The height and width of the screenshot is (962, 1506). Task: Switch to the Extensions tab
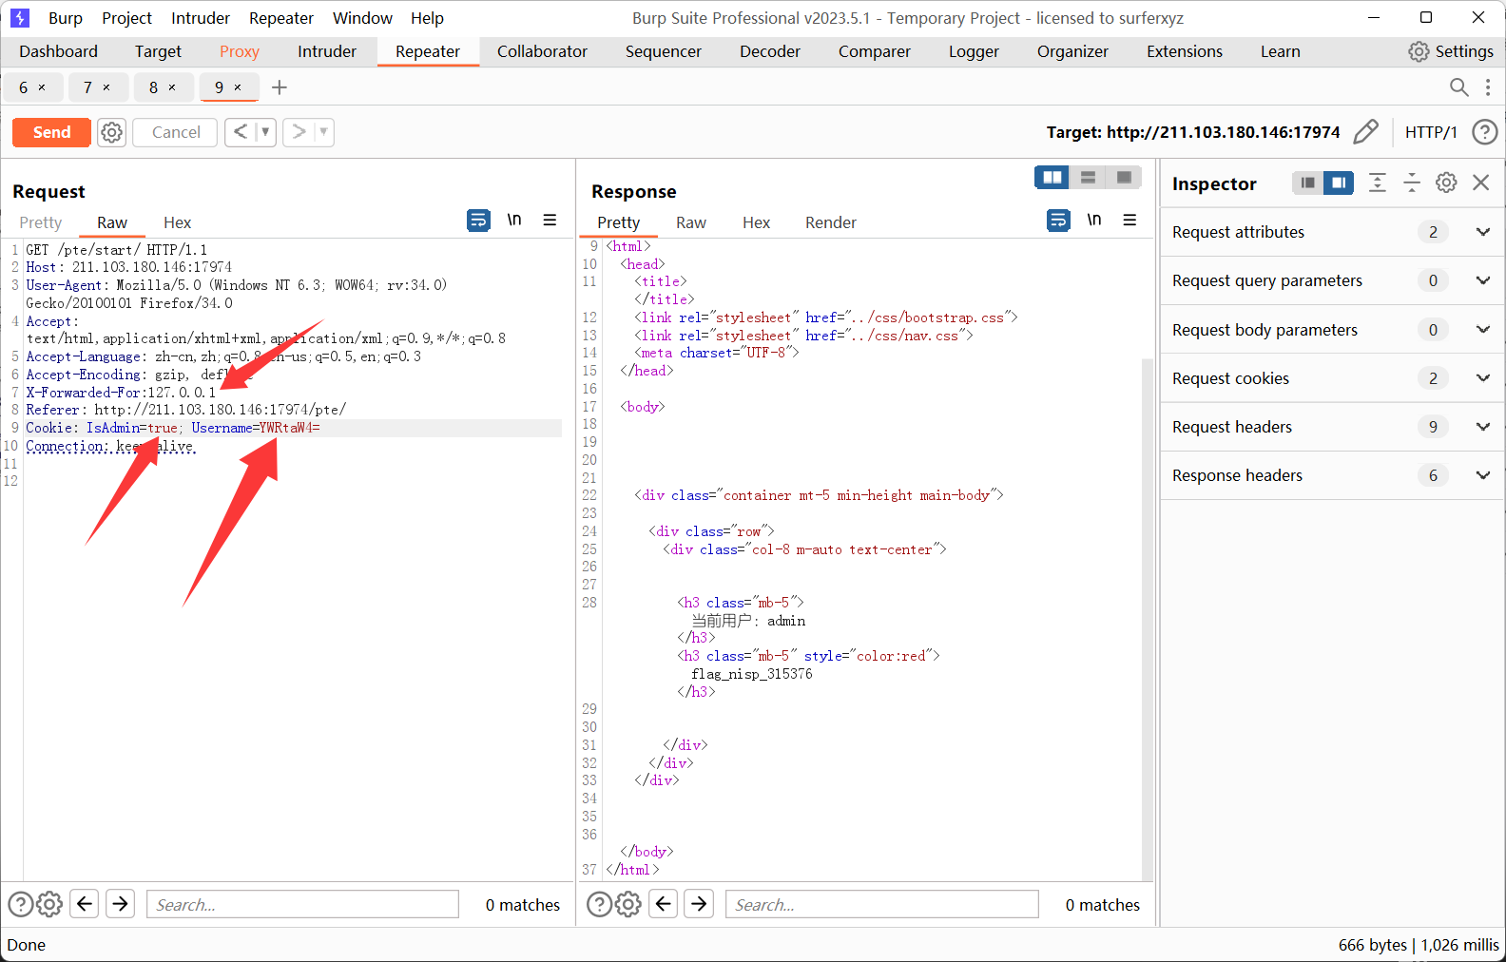[1185, 51]
